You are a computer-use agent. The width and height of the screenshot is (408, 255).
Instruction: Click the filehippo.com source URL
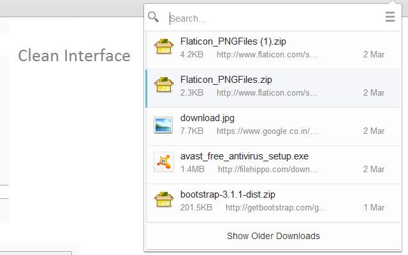pyautogui.click(x=267, y=170)
